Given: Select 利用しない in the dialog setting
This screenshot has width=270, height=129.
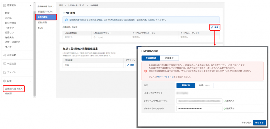Looking at the screenshot, I should point(204,85).
